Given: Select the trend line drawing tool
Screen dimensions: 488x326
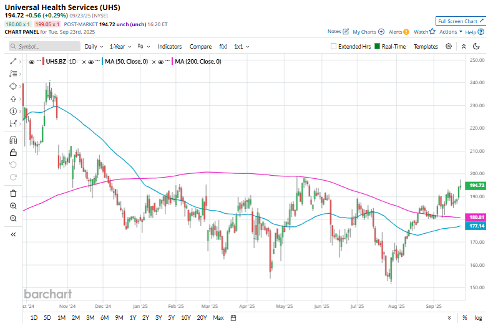Looking at the screenshot, I should click(13, 62).
